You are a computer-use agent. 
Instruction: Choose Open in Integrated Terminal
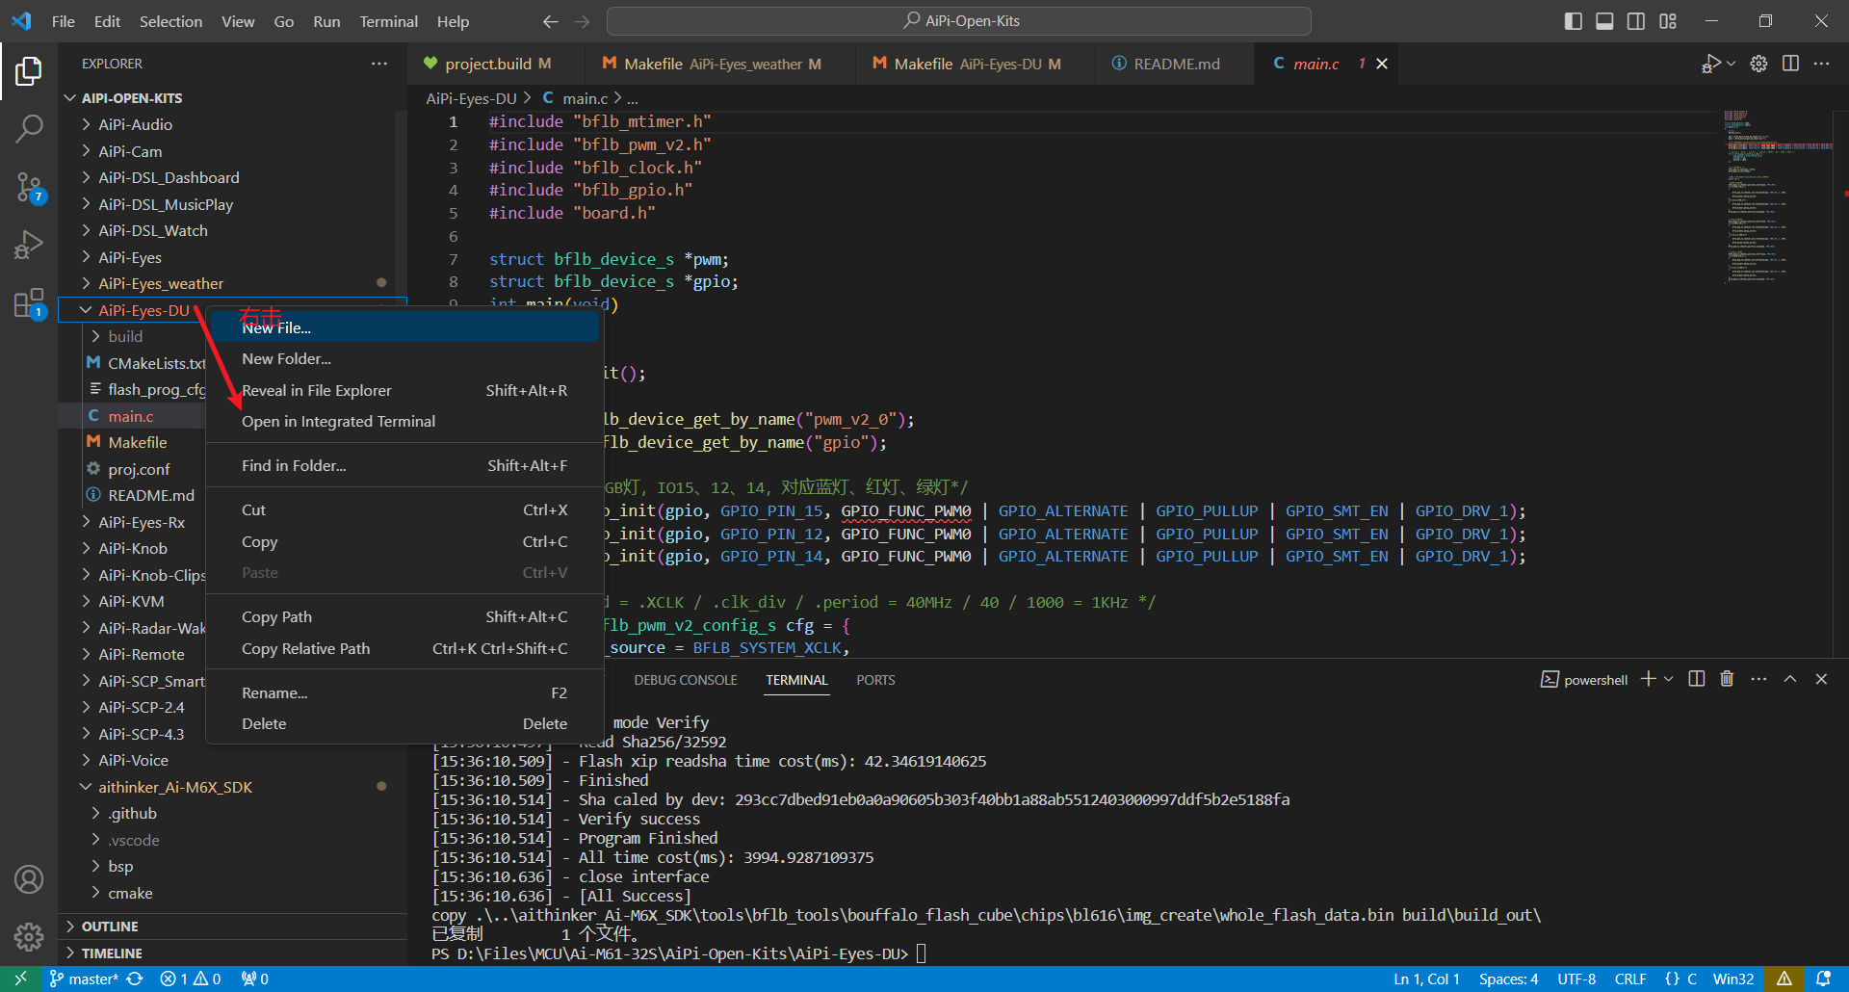point(404,421)
